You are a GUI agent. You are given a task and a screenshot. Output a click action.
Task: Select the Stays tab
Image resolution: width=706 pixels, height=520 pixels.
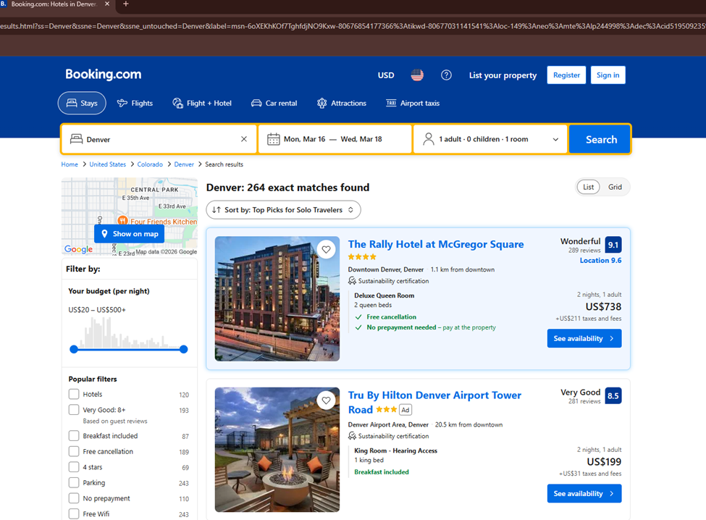[x=82, y=103]
